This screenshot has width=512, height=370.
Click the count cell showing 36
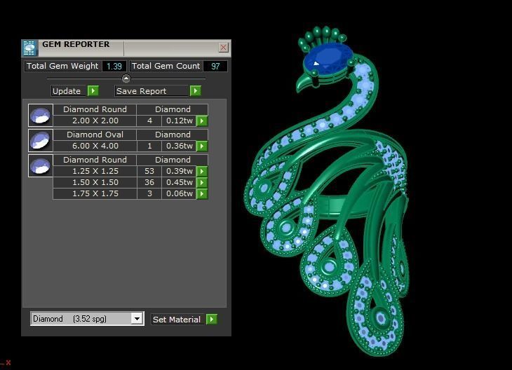click(x=149, y=182)
